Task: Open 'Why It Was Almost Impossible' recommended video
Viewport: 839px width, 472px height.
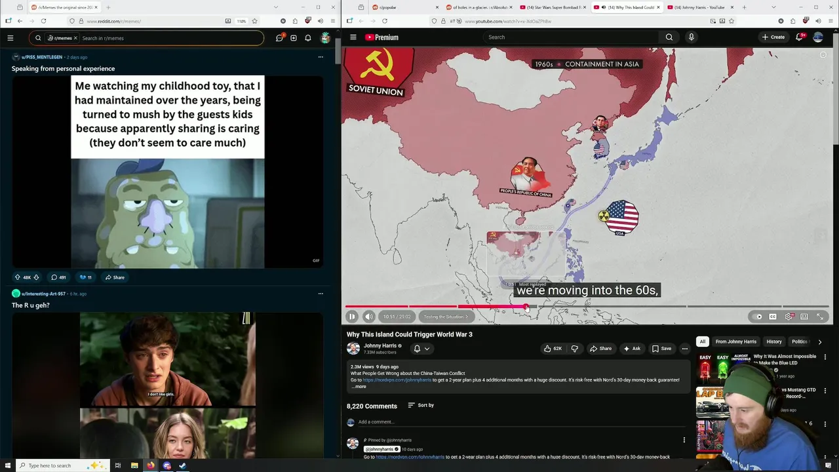Action: (785, 360)
